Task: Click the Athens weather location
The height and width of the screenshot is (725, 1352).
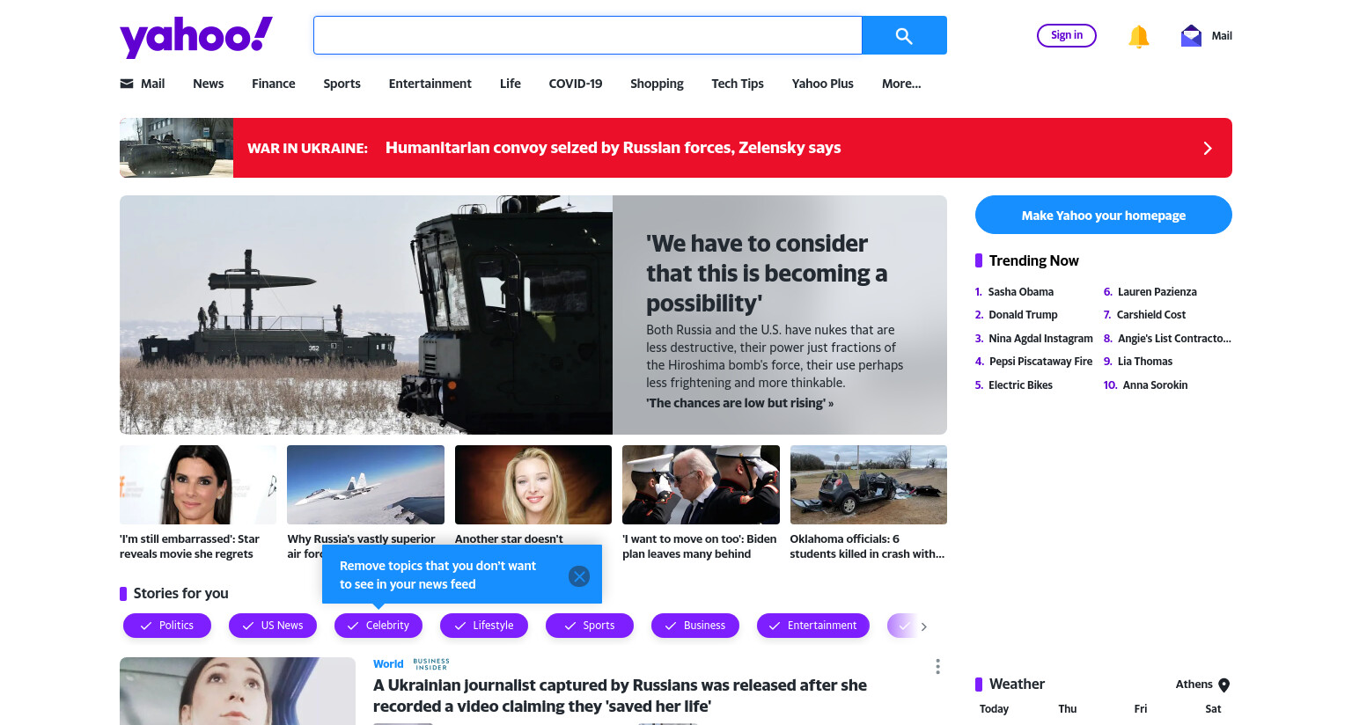Action: pos(1194,685)
